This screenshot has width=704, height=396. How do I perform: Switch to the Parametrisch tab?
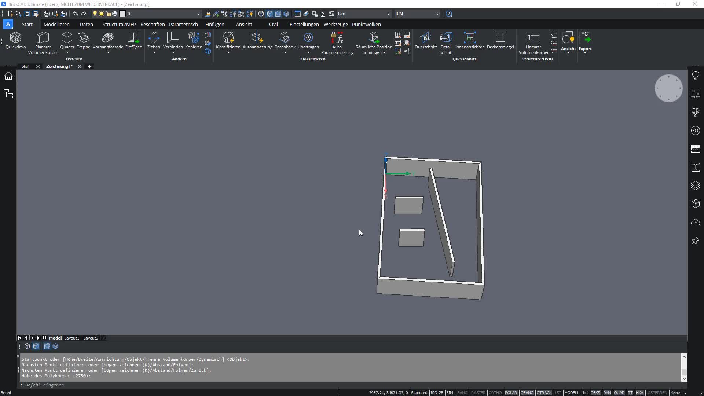(x=183, y=24)
